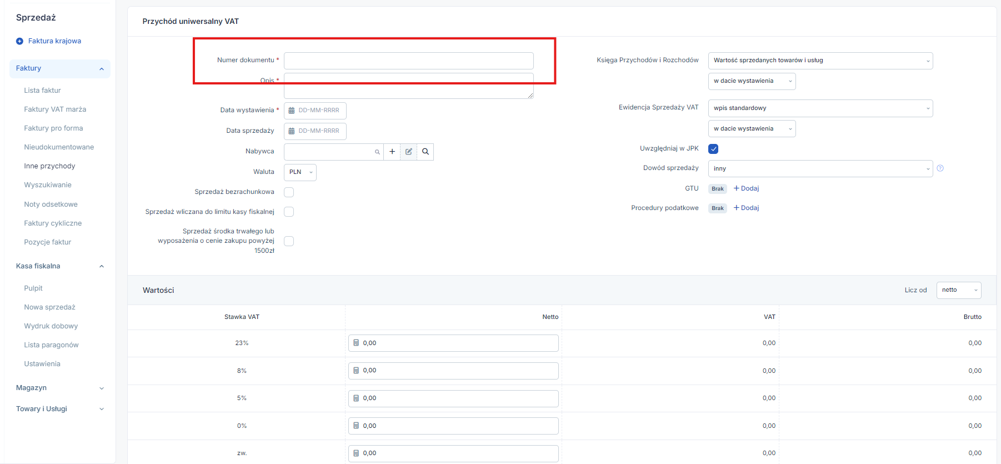1001x464 pixels.
Task: Open Lista faktur in the sidebar
Action: [x=42, y=91]
